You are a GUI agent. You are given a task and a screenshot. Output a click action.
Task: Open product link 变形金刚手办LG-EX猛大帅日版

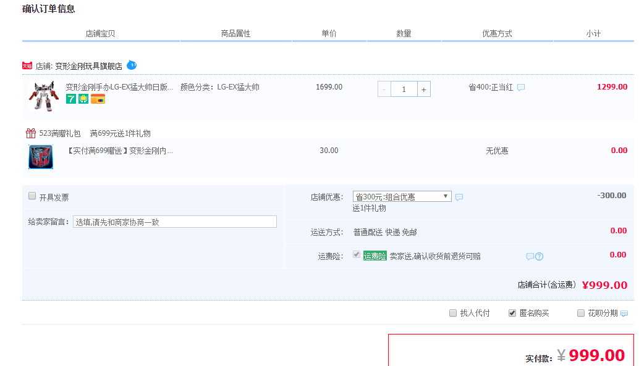[x=119, y=86]
